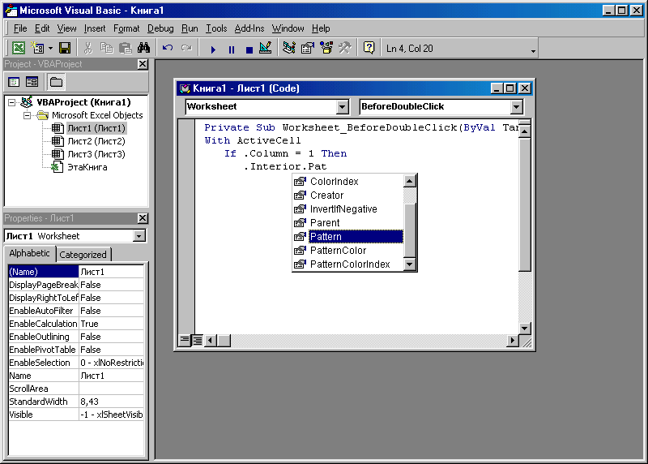Switch to the Categorized properties tab
The height and width of the screenshot is (464, 648).
[x=83, y=255]
